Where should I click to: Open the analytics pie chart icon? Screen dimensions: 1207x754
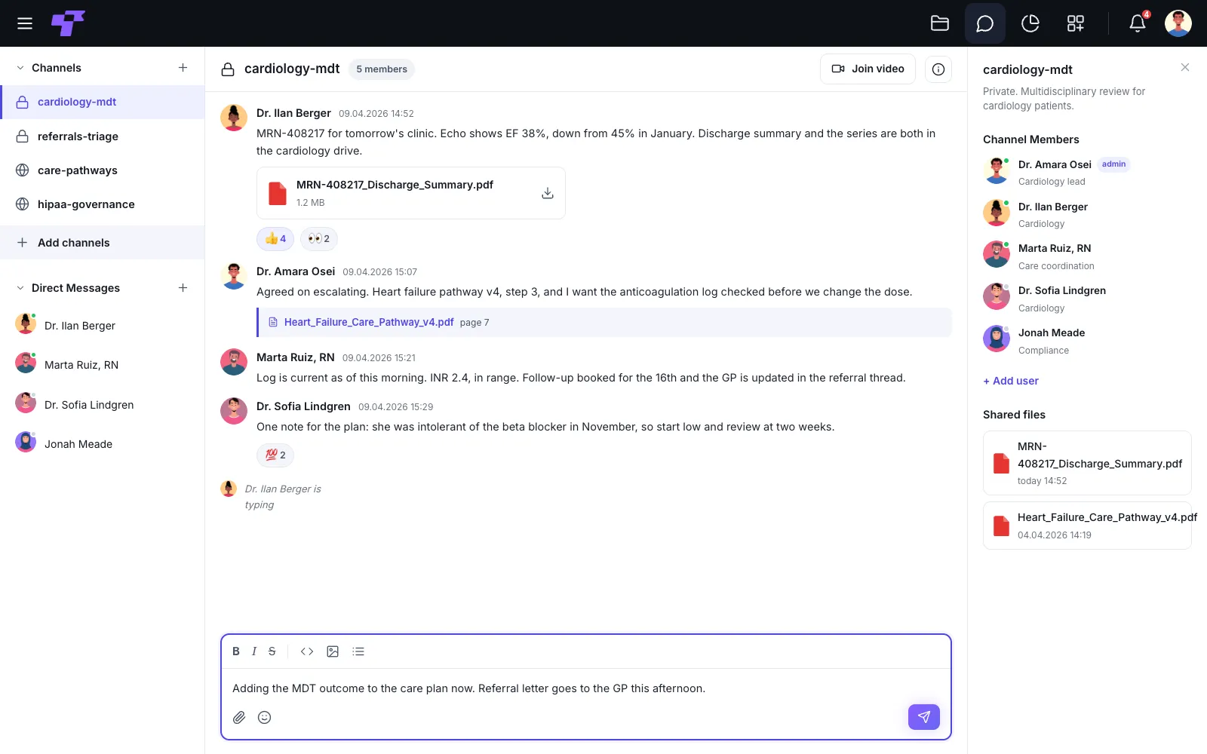[x=1030, y=23]
